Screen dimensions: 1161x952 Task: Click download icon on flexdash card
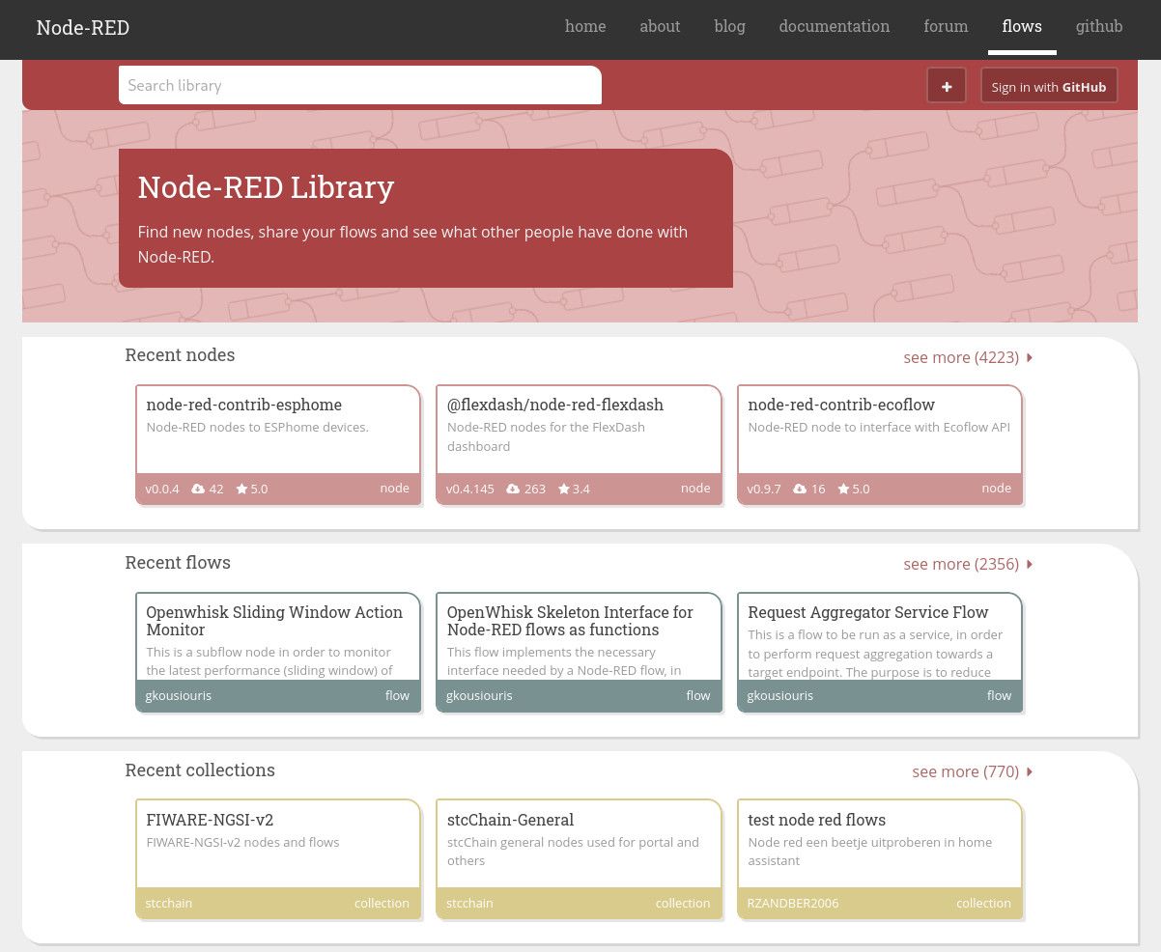click(513, 490)
